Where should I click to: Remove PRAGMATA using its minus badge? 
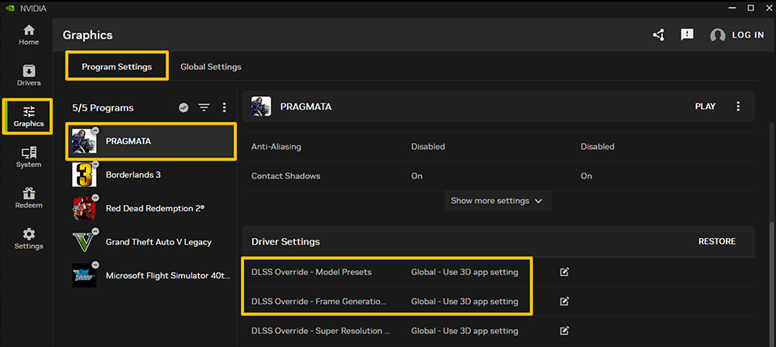95,130
